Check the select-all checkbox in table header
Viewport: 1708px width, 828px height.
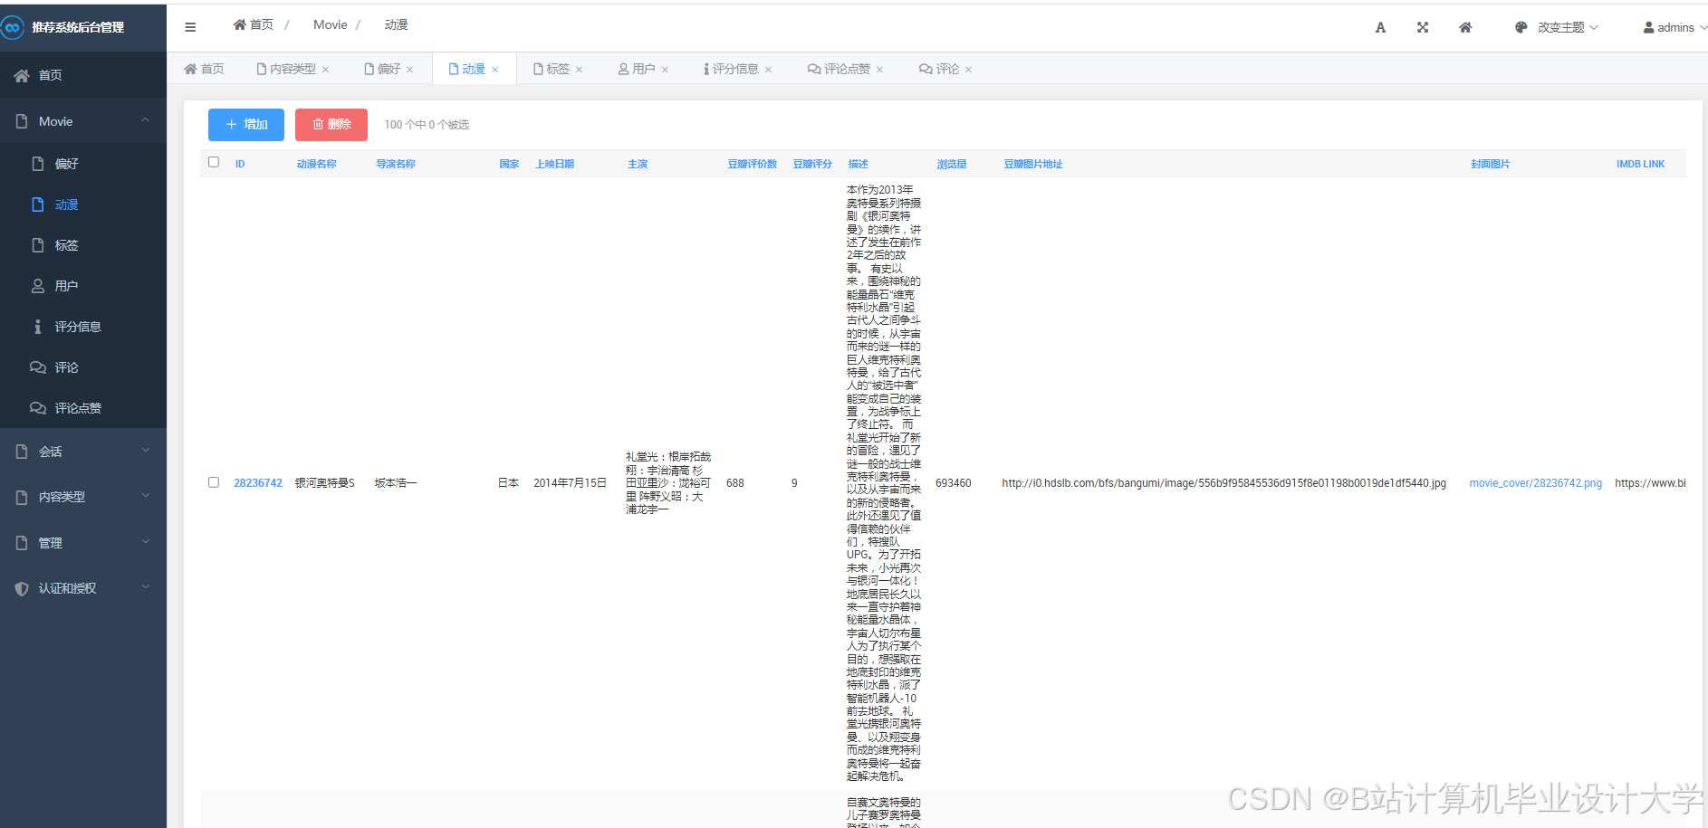(x=214, y=161)
